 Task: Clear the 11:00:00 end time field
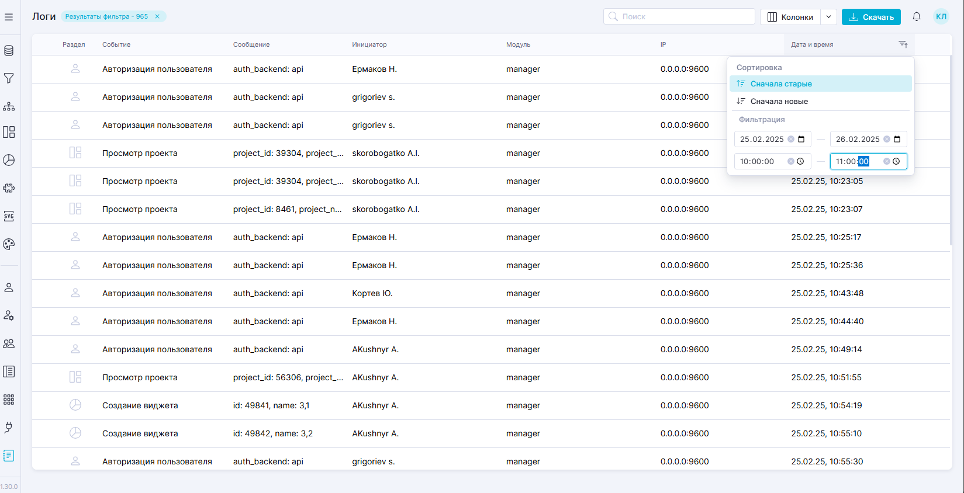[886, 161]
